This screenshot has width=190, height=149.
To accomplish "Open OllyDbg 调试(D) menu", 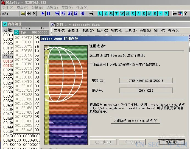I will (37, 8).
